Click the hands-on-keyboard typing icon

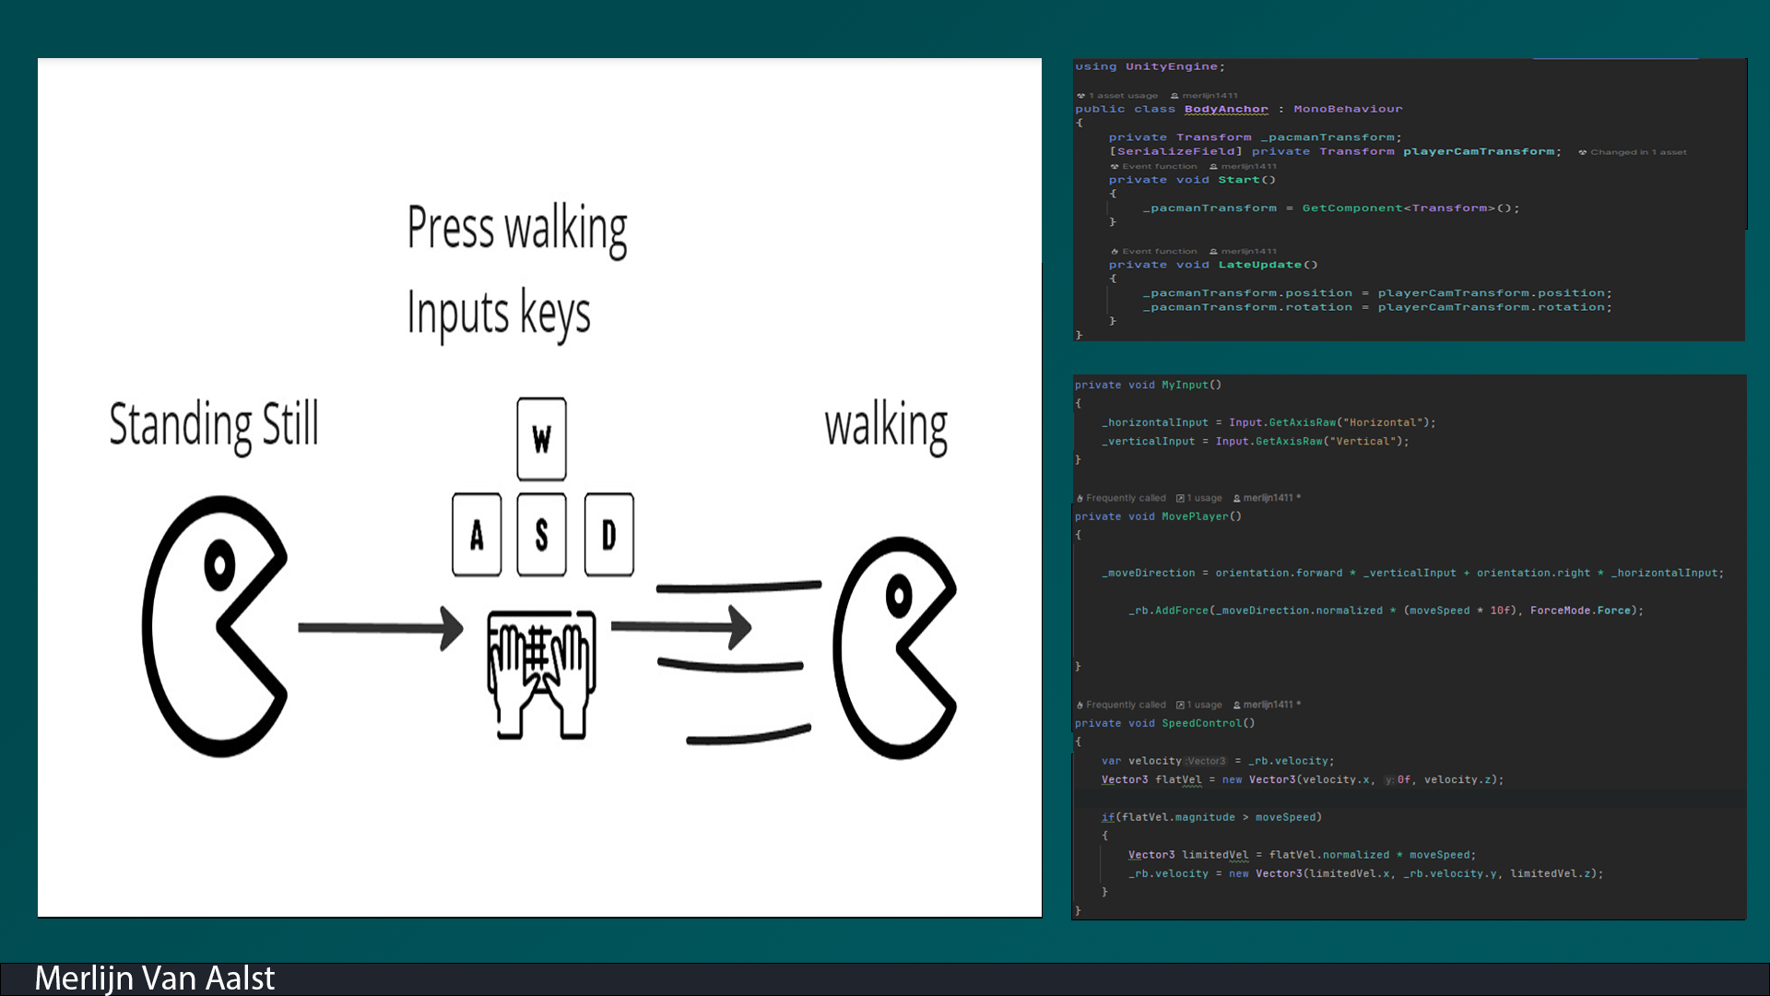[x=541, y=674]
